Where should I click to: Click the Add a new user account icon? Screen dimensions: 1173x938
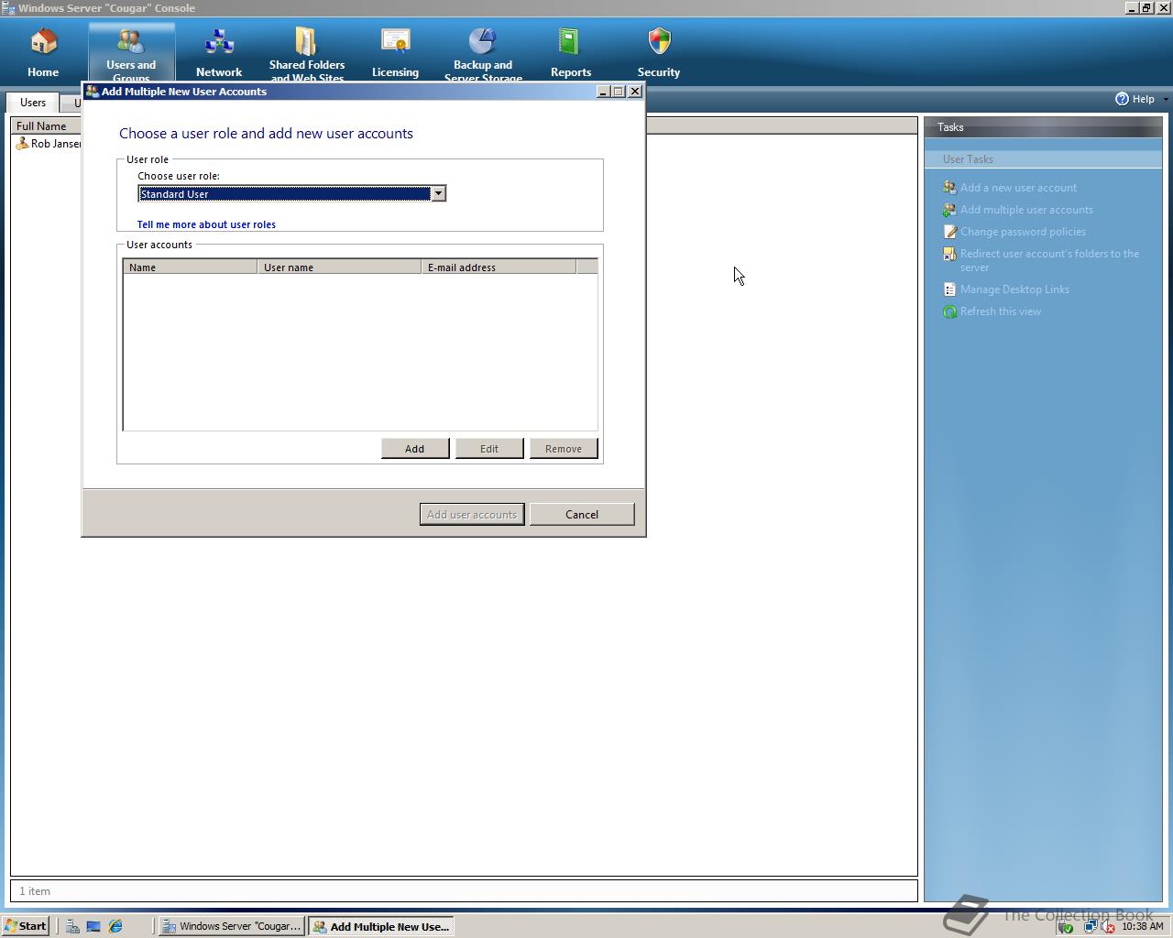pyautogui.click(x=949, y=188)
